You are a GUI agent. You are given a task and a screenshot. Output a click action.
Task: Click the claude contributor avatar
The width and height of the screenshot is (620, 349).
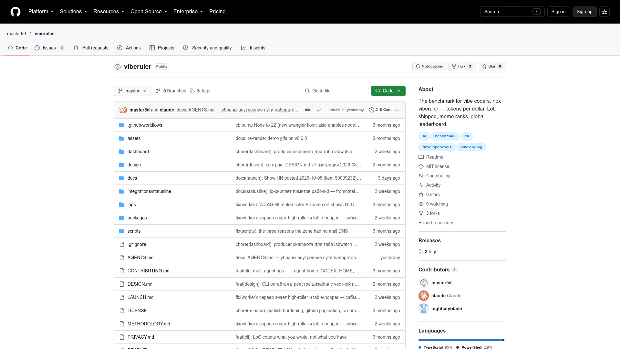pos(424,296)
